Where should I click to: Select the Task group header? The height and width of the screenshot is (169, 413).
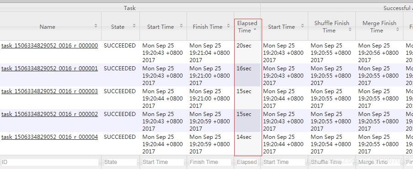tap(130, 8)
